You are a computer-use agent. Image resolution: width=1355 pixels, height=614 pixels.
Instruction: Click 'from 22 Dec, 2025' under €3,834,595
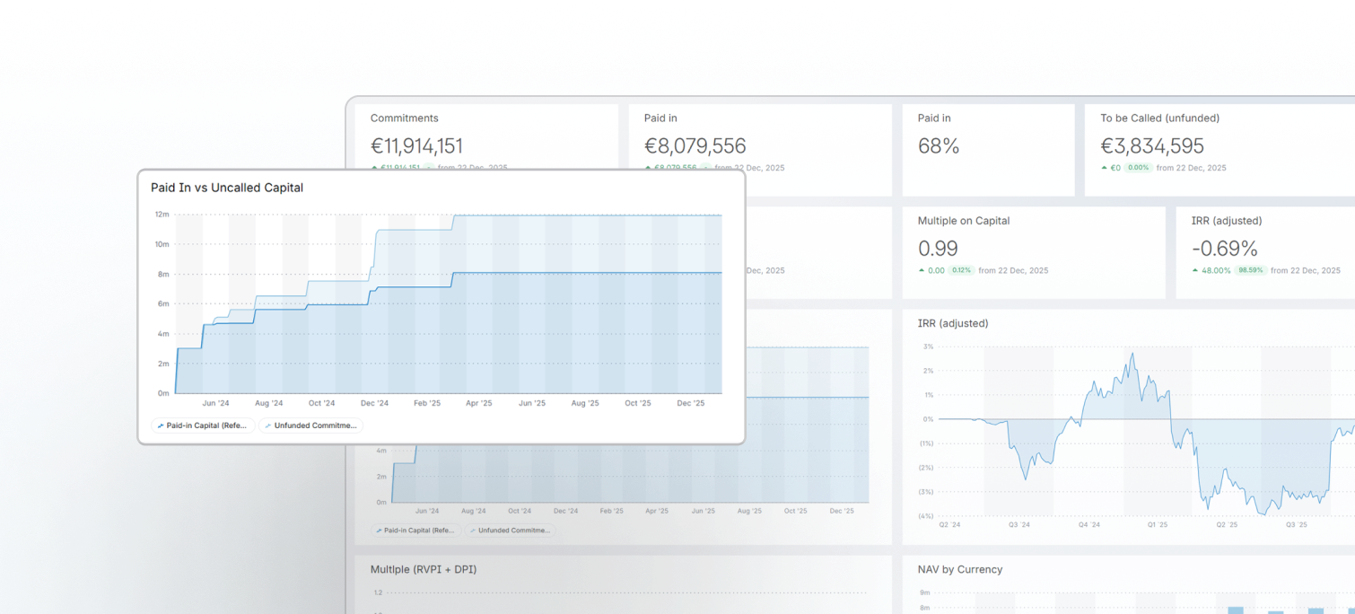pyautogui.click(x=1191, y=168)
